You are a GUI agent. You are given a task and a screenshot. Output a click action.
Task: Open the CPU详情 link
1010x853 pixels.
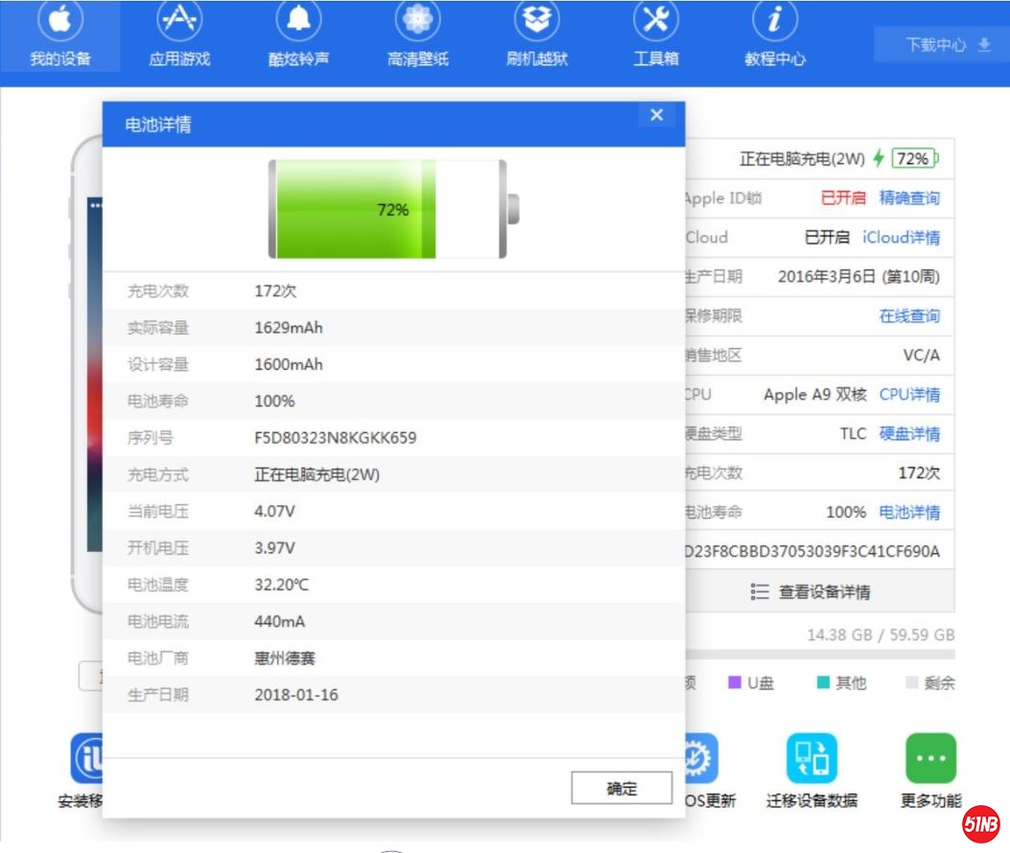click(x=909, y=395)
